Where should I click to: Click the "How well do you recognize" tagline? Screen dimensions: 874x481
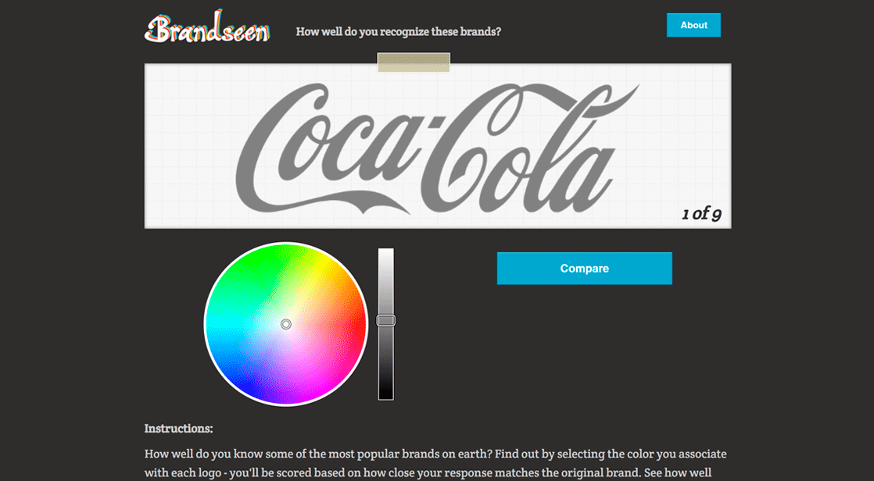[399, 32]
